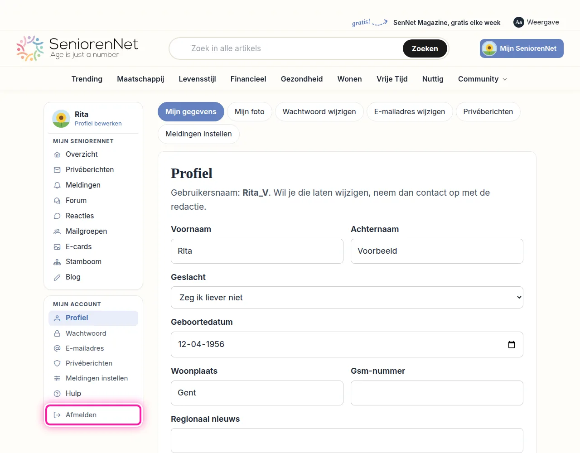Viewport: 580px width, 453px height.
Task: Click the Privéberichten shield icon in Mijn Account
Action: click(x=57, y=363)
